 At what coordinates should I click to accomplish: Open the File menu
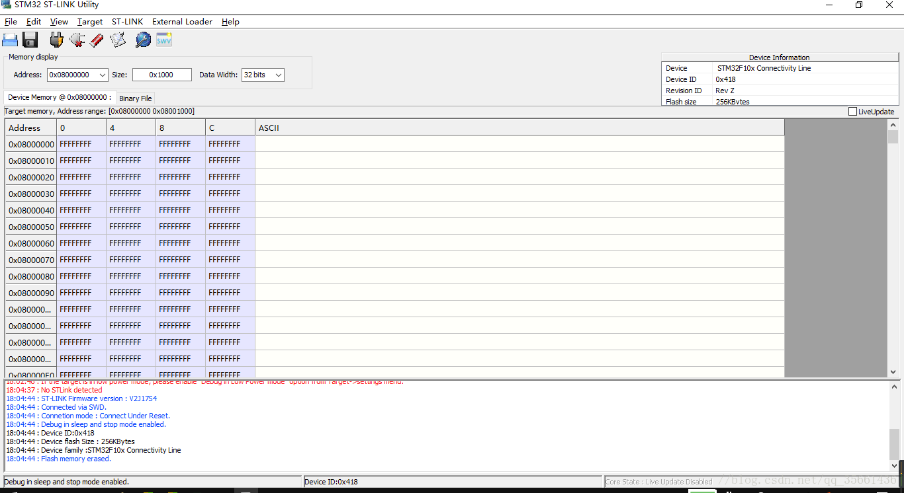[11, 22]
